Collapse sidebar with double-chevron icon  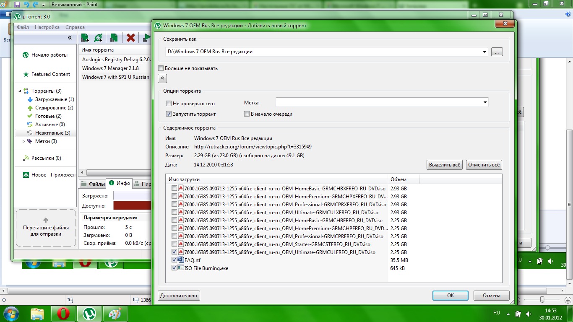[70, 38]
